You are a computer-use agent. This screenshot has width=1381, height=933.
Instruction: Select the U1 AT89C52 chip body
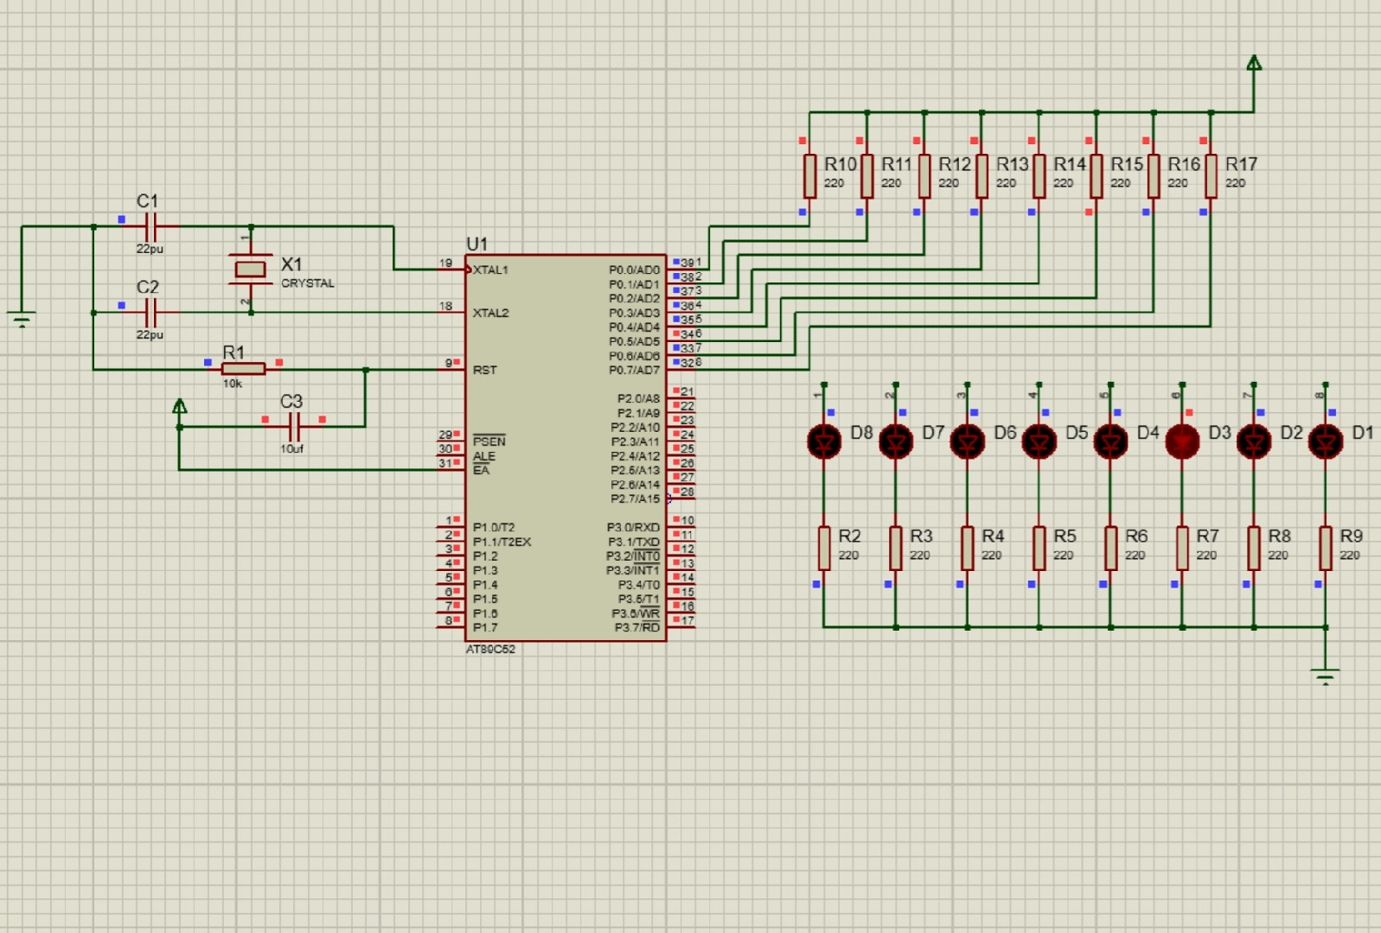click(x=566, y=447)
